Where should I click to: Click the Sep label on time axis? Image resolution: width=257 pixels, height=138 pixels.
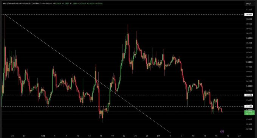pos(43,136)
